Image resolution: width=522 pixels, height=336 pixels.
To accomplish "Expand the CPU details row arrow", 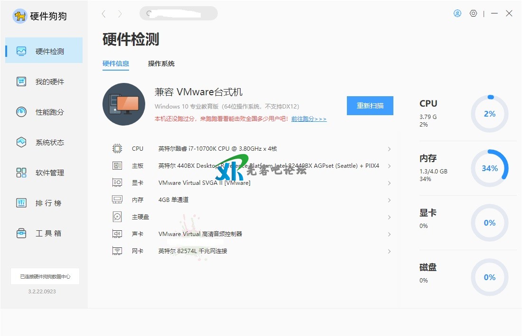I will [x=389, y=149].
